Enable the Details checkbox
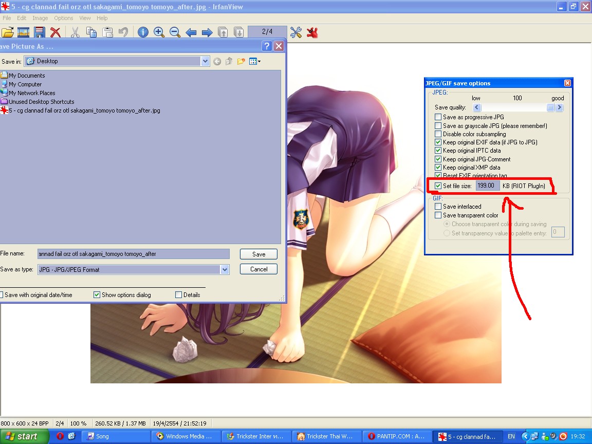Image resolution: width=592 pixels, height=444 pixels. tap(179, 295)
